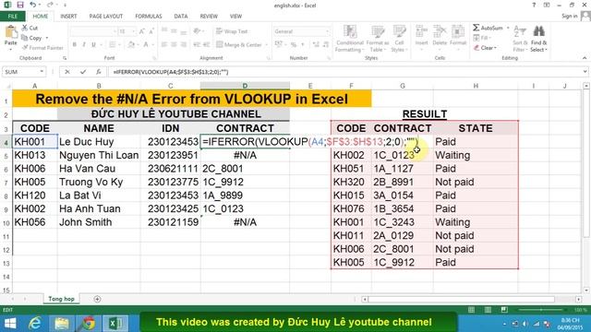The image size is (591, 332).
Task: Open the Name Box dropdown showing SUM
Action: (42, 72)
